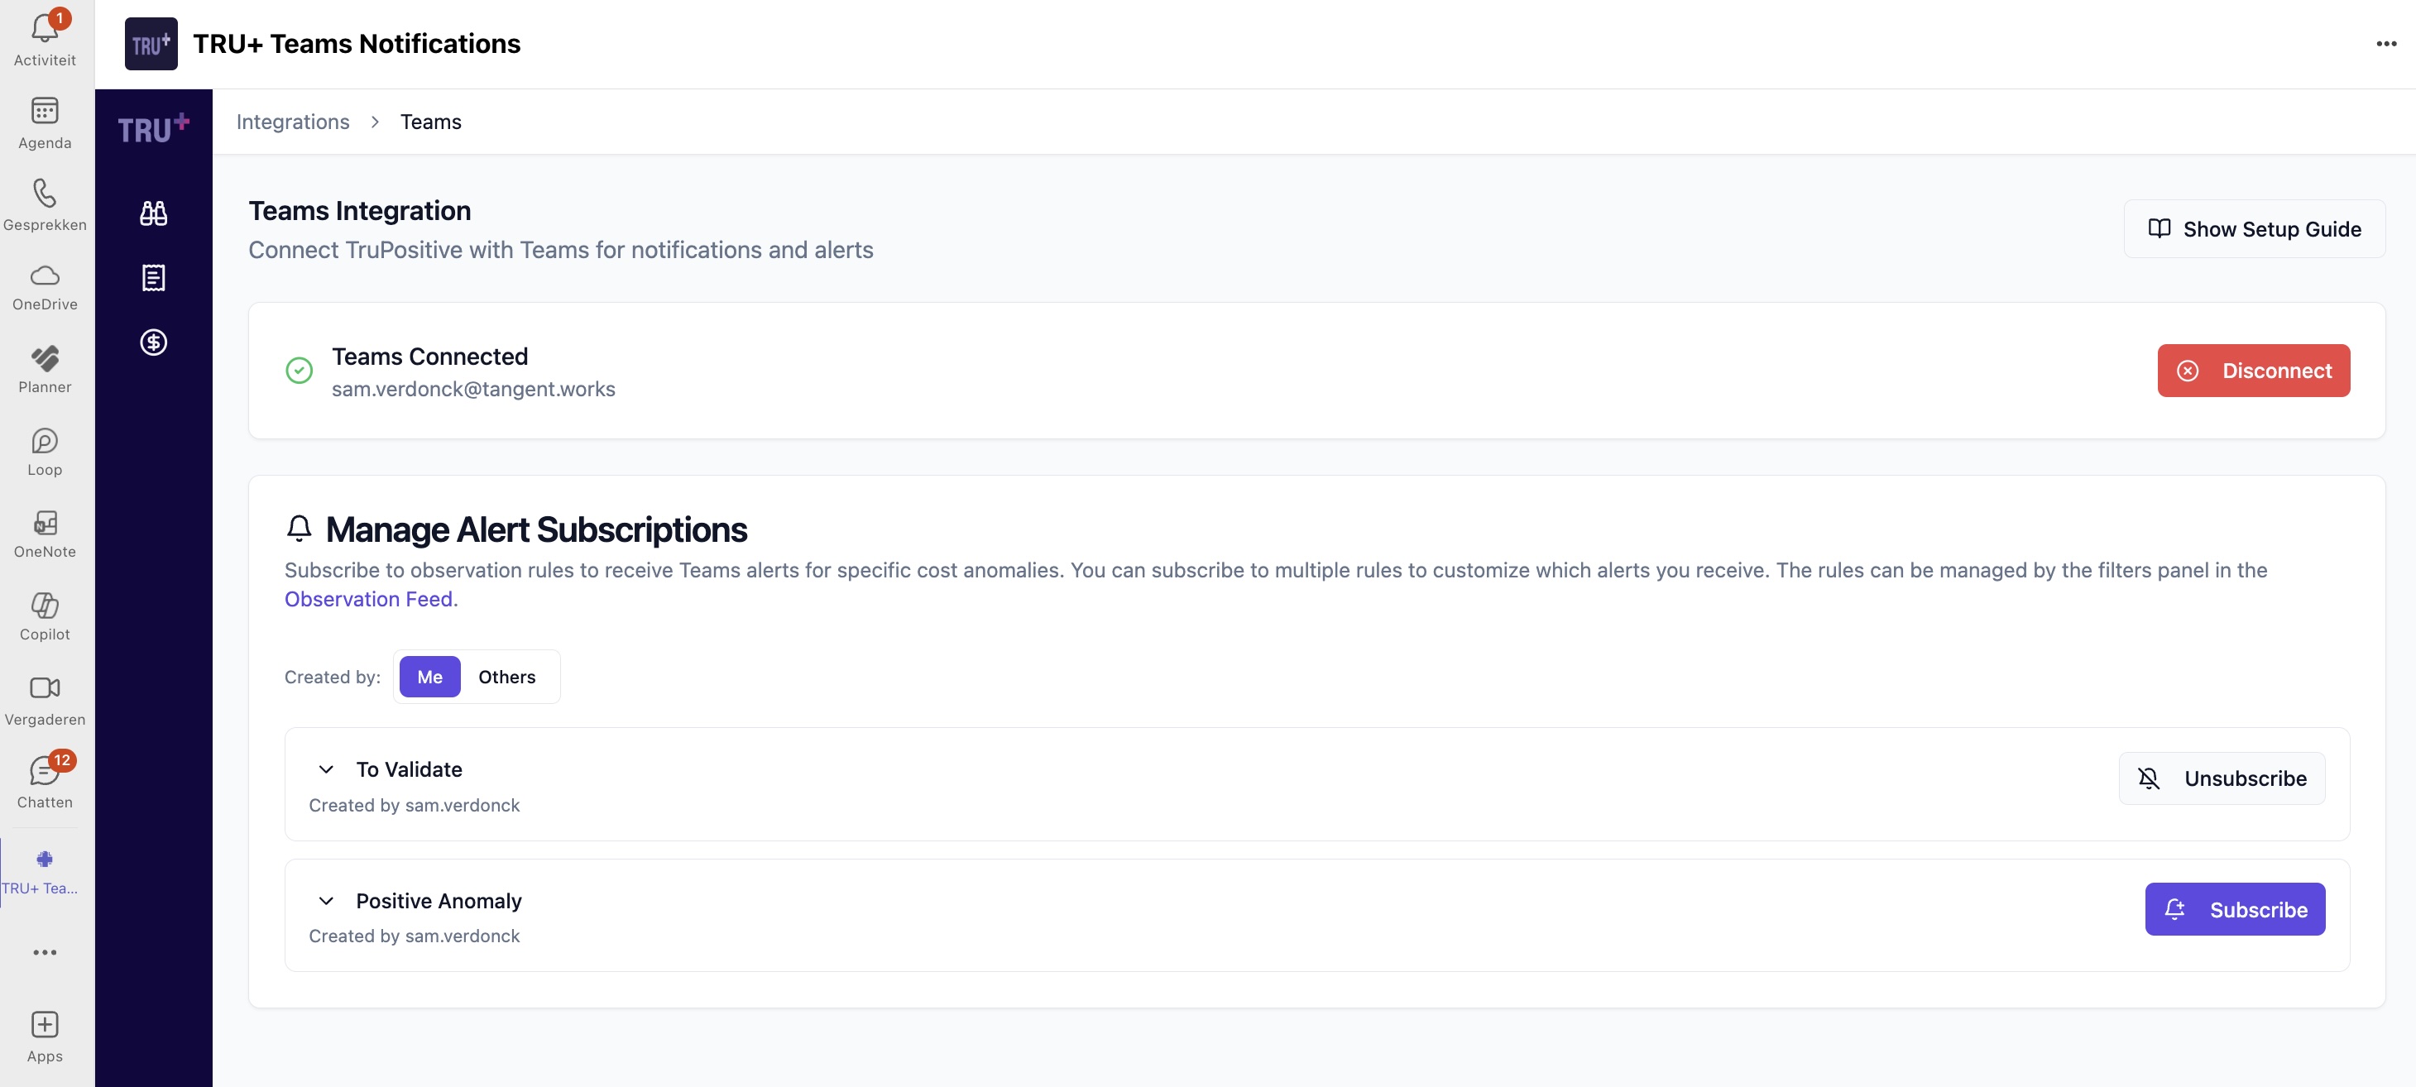Unsubscribe from To Validate rule
Image resolution: width=2416 pixels, height=1087 pixels.
click(x=2221, y=778)
